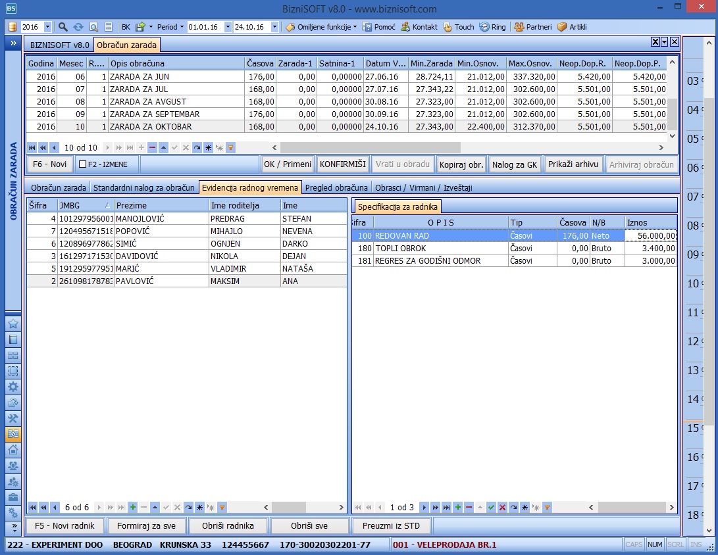The height and width of the screenshot is (555, 718).
Task: Click orange filter icon in top grid navigator
Action: [231, 148]
